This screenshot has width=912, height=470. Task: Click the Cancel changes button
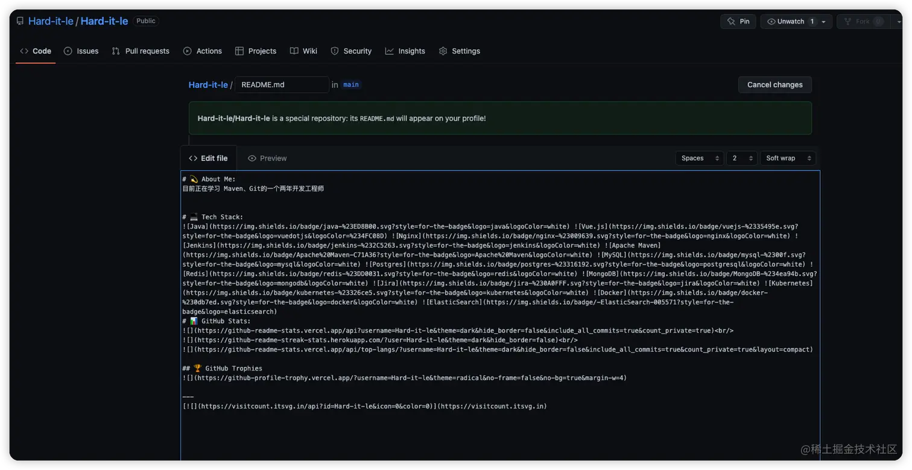[x=774, y=85]
